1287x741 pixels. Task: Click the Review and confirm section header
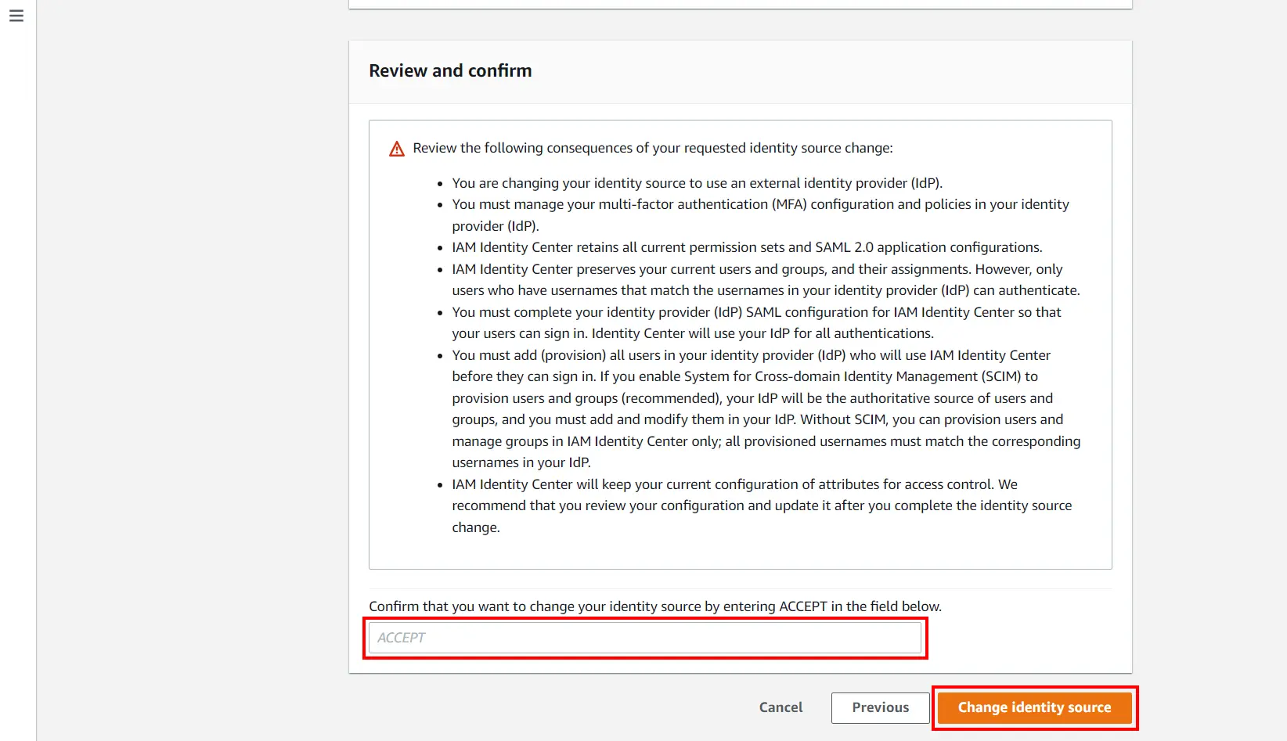pyautogui.click(x=450, y=70)
